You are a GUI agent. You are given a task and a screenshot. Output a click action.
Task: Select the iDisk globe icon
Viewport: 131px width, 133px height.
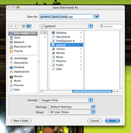(x=11, y=38)
